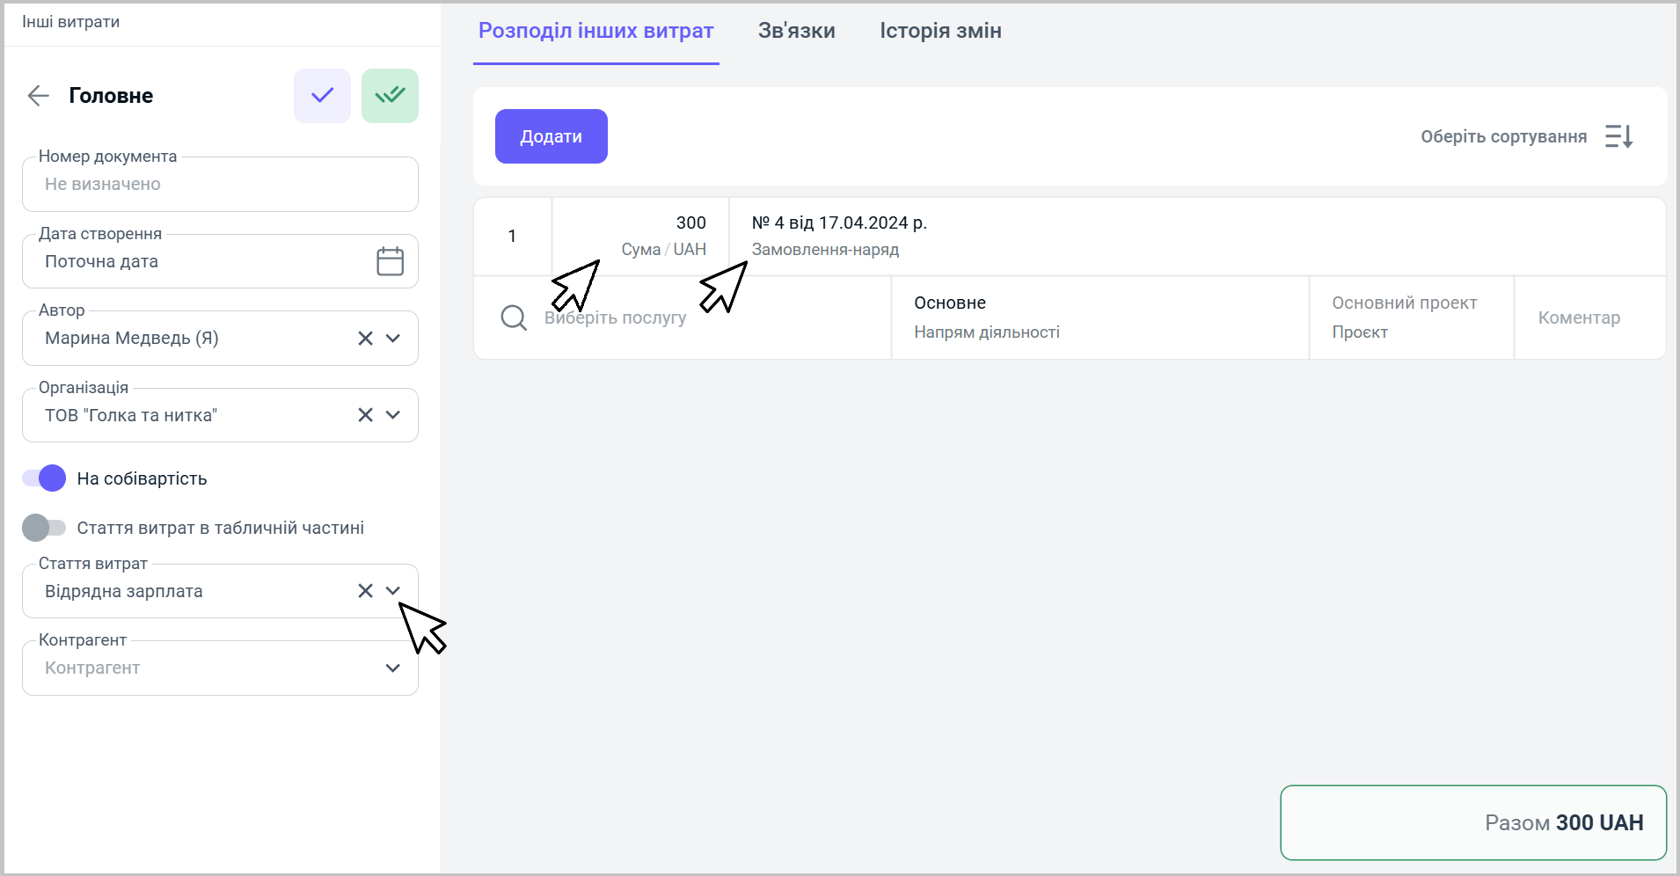Clear the Стаття витрат value
Image resolution: width=1680 pixels, height=876 pixels.
tap(366, 591)
